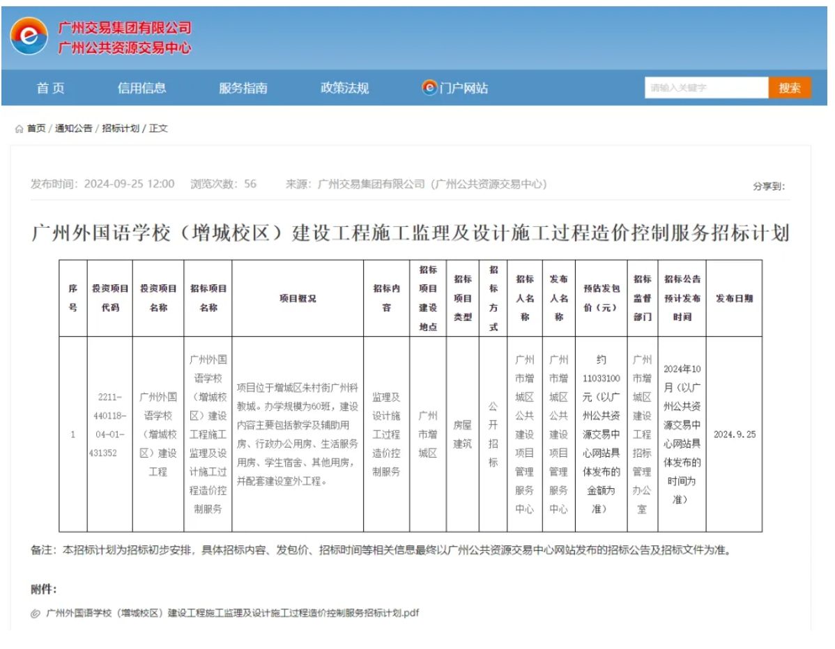Click the 招标项目建设地点 column header

(x=428, y=298)
